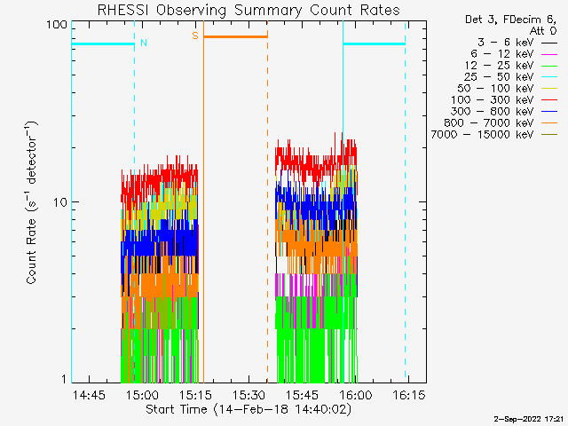This screenshot has height=426, width=568.
Task: Select the '12 - 25 keV' legend label
Action: tap(499, 66)
